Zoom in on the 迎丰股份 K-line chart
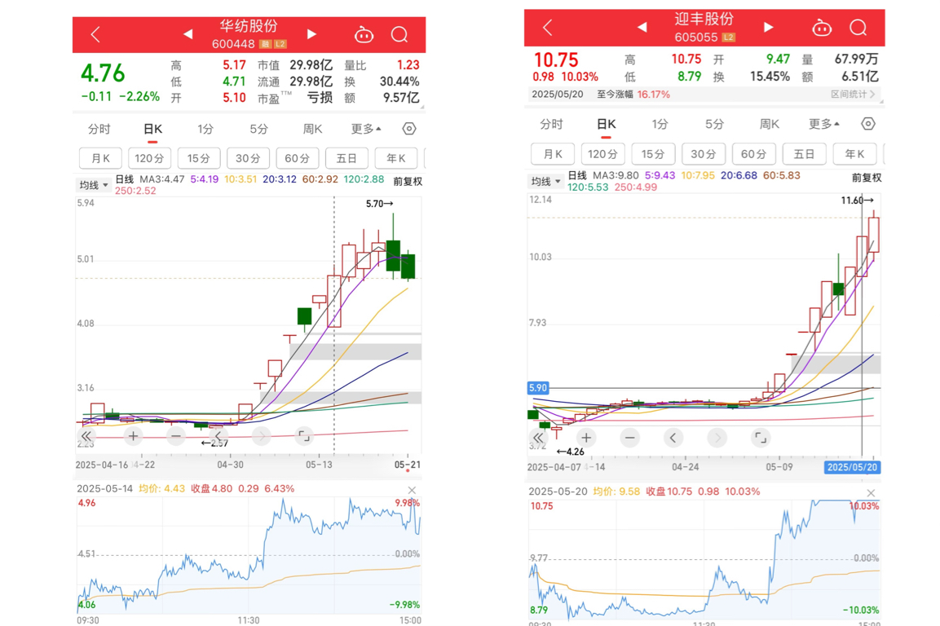Image resolution: width=940 pixels, height=626 pixels. click(586, 438)
